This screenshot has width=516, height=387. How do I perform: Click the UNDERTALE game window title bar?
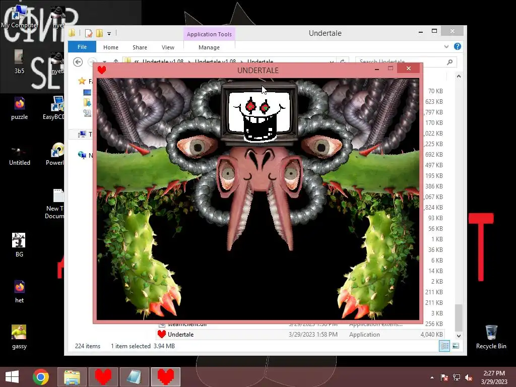point(257,70)
